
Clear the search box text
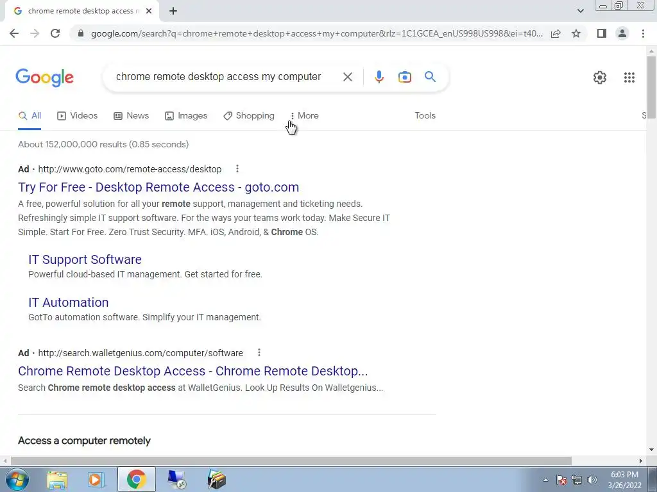[347, 77]
